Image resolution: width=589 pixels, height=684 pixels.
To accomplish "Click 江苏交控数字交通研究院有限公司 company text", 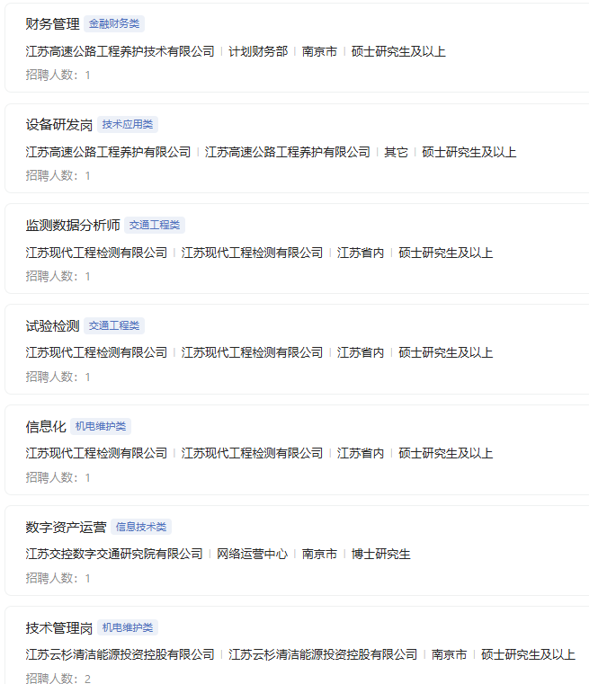I will coord(114,554).
